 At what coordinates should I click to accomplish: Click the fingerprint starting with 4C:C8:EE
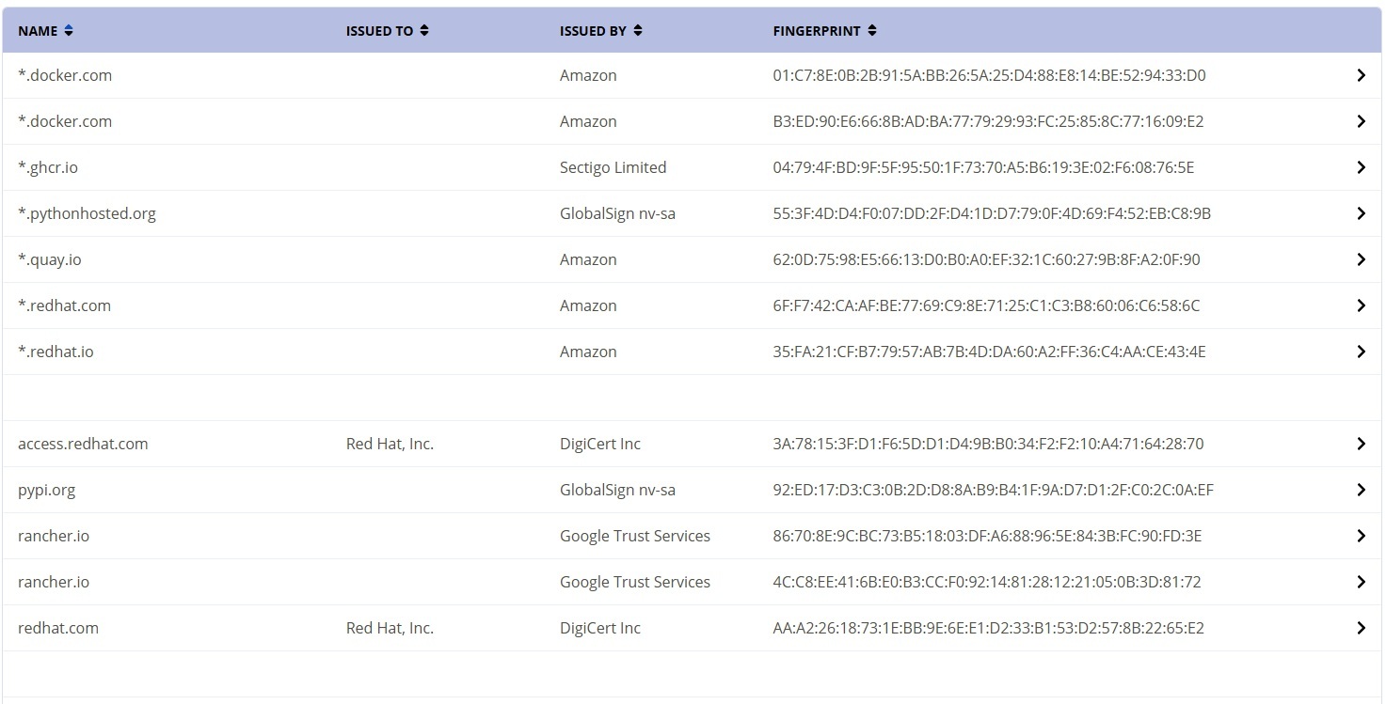986,582
